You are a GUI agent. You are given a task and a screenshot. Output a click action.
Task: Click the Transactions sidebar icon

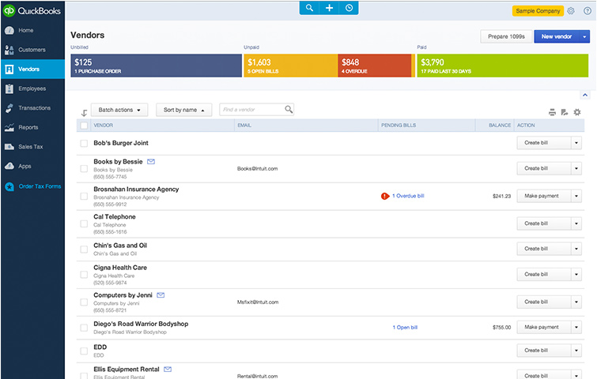(9, 108)
